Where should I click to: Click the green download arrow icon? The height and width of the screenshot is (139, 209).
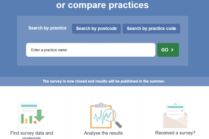(39, 115)
